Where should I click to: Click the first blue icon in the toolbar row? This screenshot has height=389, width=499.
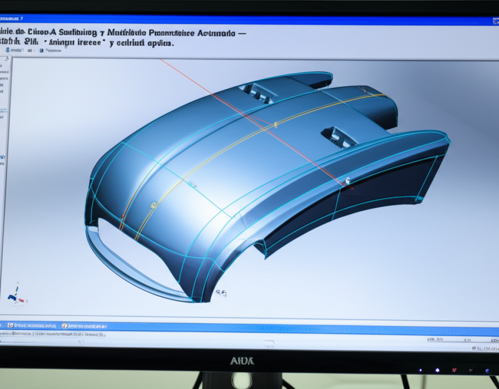[8, 50]
